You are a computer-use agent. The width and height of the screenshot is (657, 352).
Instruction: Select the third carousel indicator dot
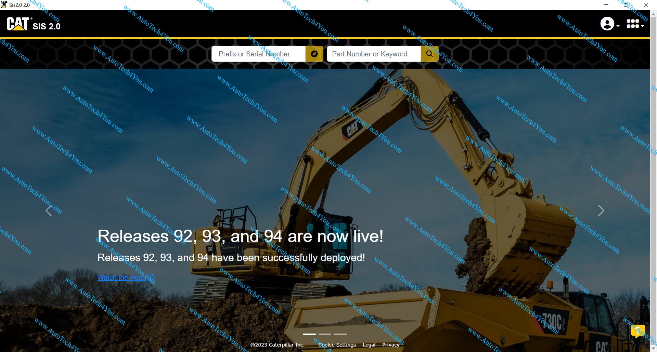click(340, 334)
